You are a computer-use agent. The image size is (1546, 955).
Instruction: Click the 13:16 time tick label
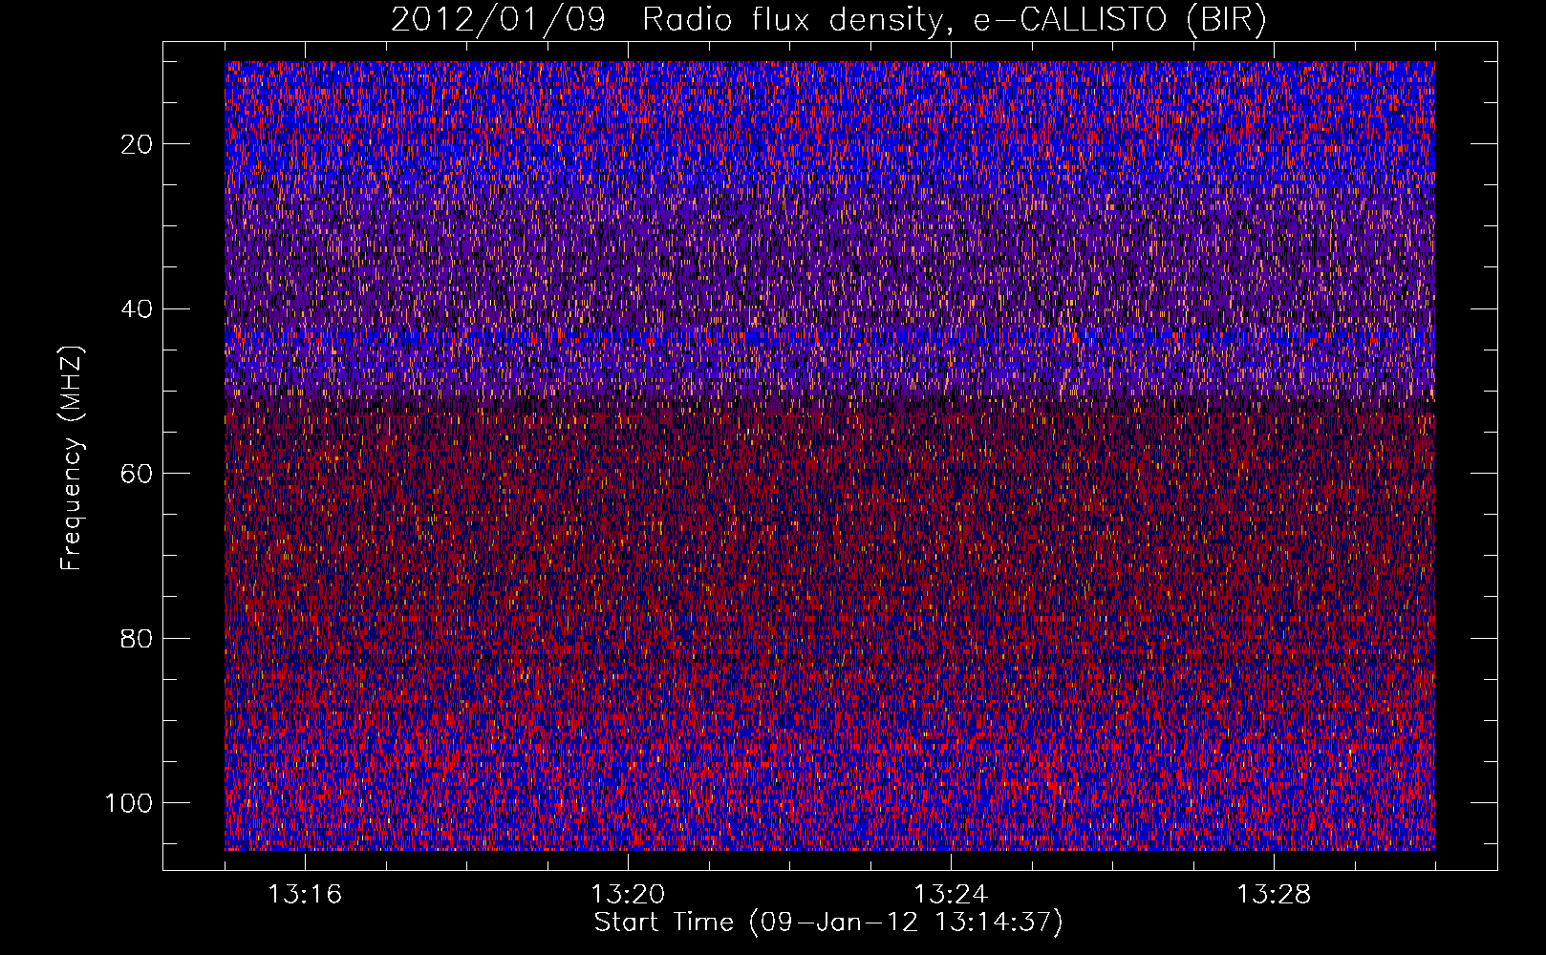click(305, 895)
